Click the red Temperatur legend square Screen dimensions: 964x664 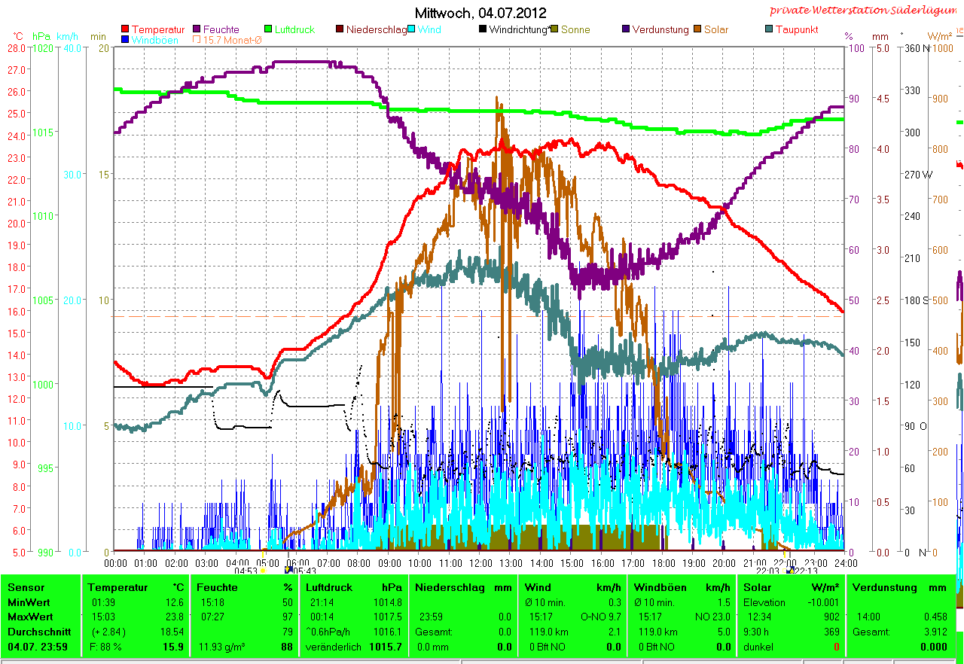[125, 30]
